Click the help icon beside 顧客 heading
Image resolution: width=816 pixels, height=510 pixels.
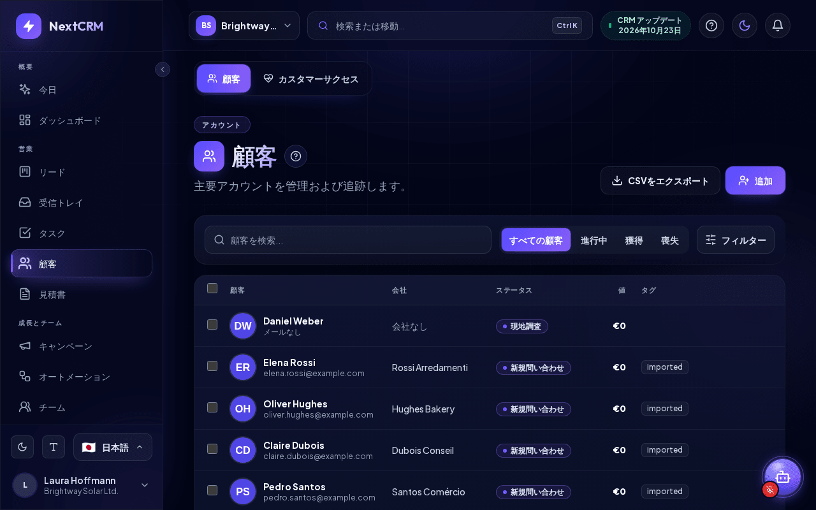click(x=296, y=156)
